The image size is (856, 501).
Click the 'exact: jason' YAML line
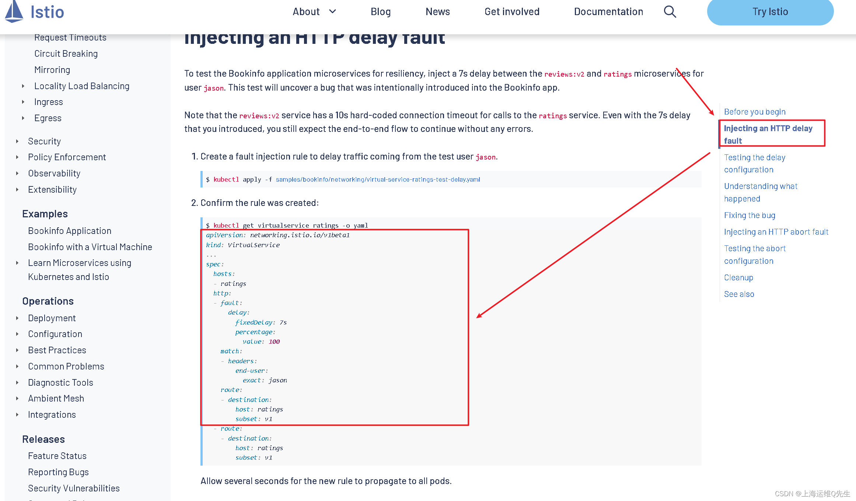click(265, 380)
